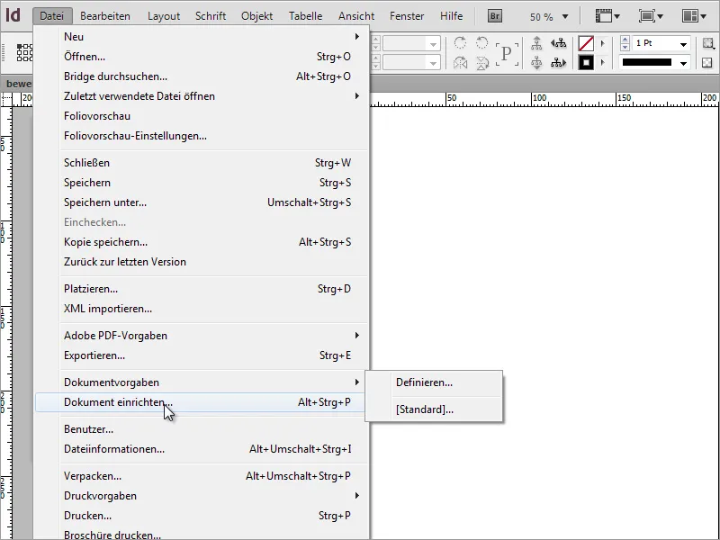Screen dimensions: 720x540
Task: Open the Arrange Documents dropdown icon
Action: tap(694, 16)
